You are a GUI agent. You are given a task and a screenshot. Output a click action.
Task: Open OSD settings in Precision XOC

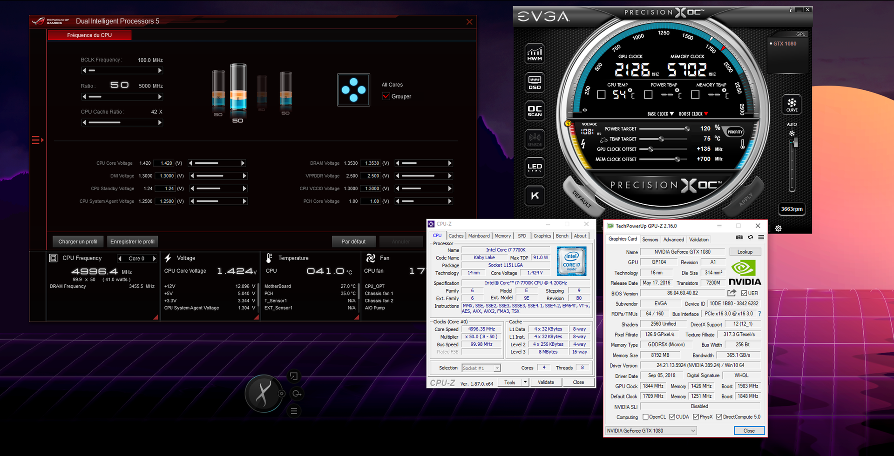[x=535, y=83]
